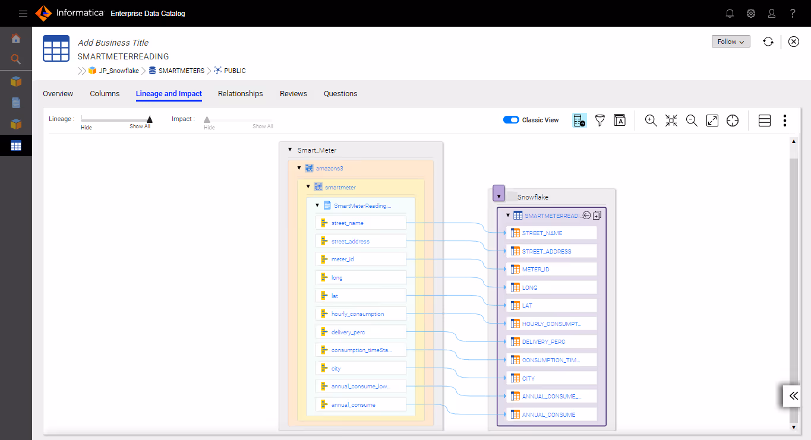Center on the seed asset target icon

tap(733, 121)
